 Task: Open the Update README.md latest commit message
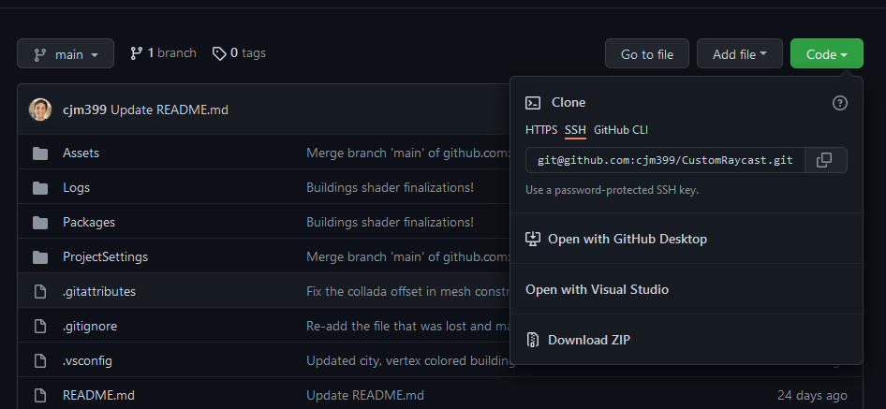pyautogui.click(x=170, y=110)
